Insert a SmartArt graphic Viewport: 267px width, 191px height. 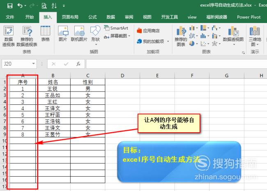coord(116,28)
